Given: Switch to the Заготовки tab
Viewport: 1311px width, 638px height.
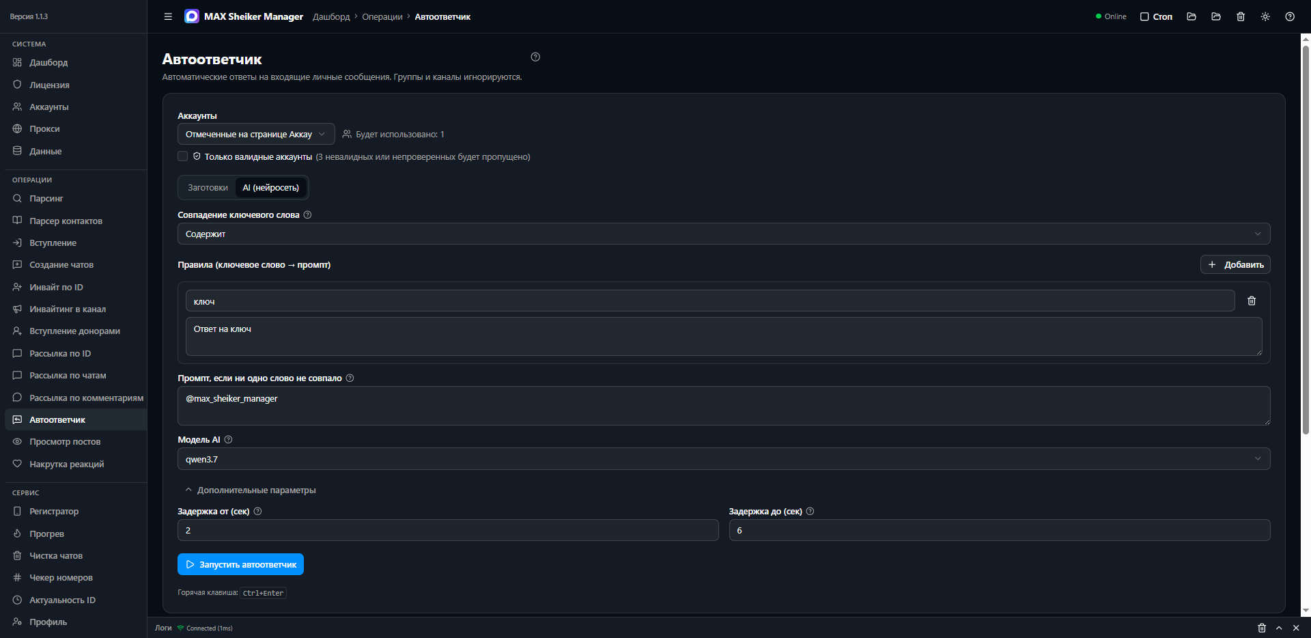Looking at the screenshot, I should coord(208,187).
